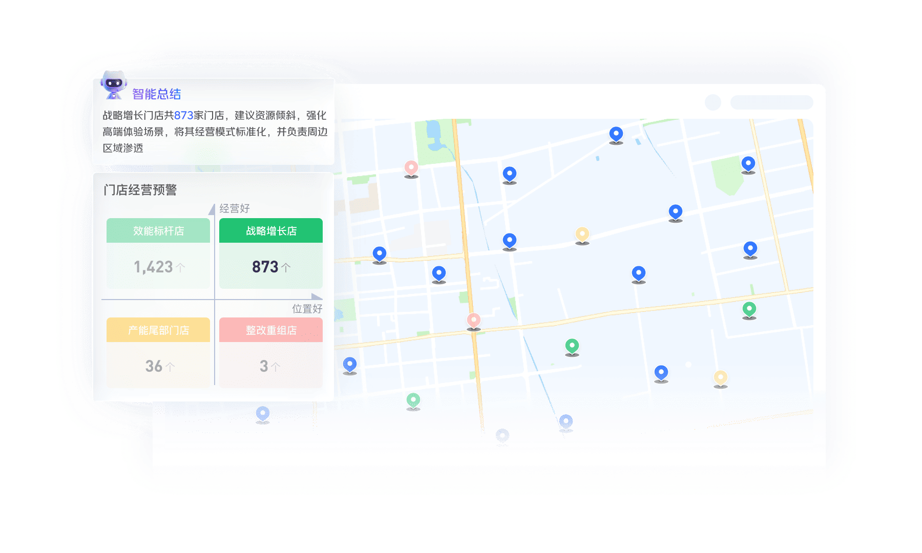Click the faded green pin at bottom
The image size is (922, 553).
[413, 401]
